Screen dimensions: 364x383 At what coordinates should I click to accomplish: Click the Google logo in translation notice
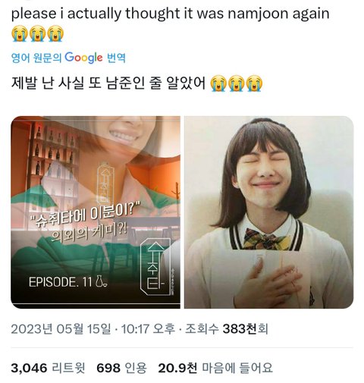click(x=83, y=58)
